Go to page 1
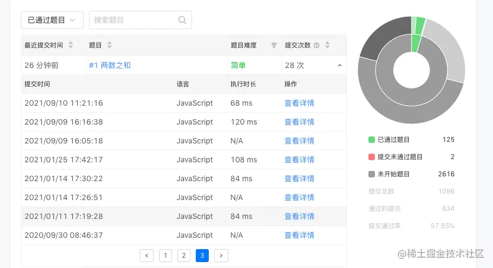493x268 pixels. coord(166,256)
